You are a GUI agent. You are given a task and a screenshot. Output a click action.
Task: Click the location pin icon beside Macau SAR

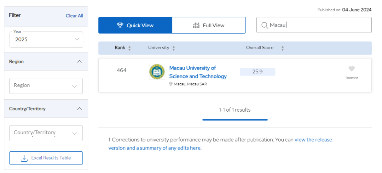click(x=171, y=84)
